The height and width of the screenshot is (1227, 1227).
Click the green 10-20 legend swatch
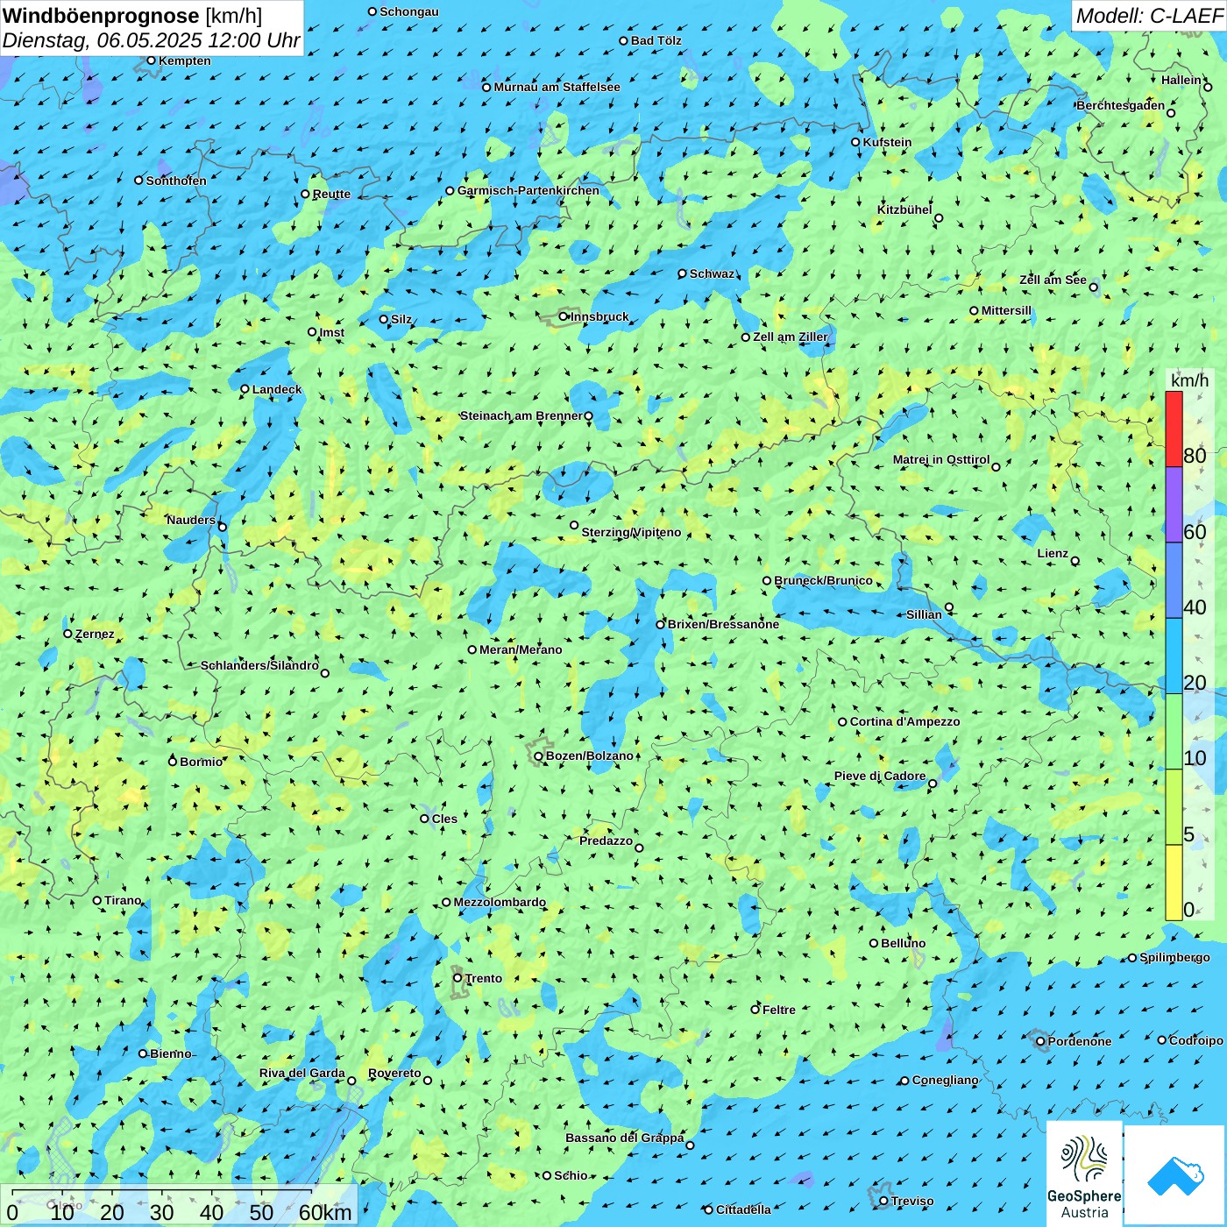click(x=1174, y=732)
